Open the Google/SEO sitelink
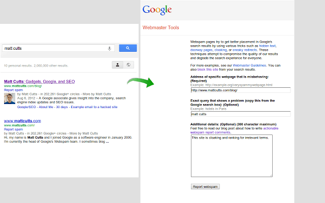The image size is (325, 203). tap(26, 107)
